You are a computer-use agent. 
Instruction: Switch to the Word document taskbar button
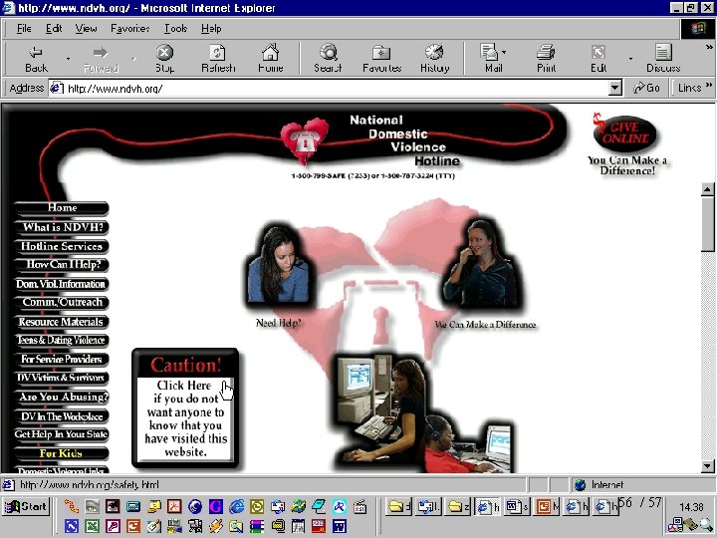coord(518,506)
